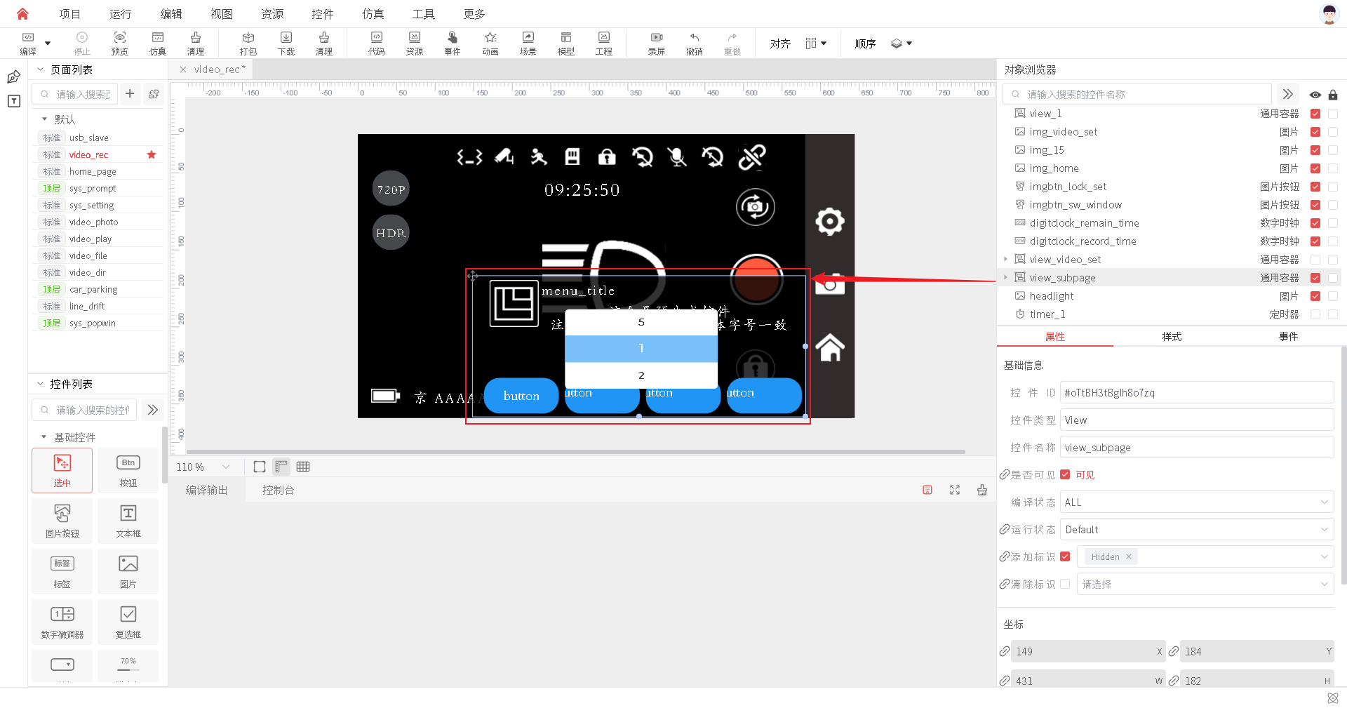Switch to the 样式 style tab
Image resolution: width=1347 pixels, height=708 pixels.
coord(1172,337)
